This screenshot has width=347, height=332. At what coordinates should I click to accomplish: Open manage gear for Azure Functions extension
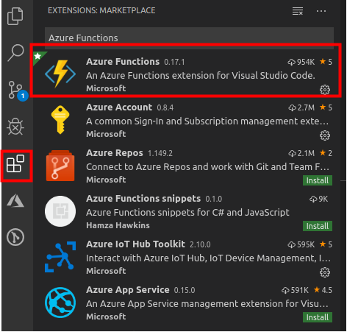(325, 90)
